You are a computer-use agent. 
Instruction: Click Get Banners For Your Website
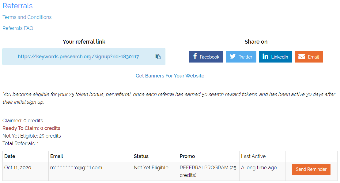[170, 75]
